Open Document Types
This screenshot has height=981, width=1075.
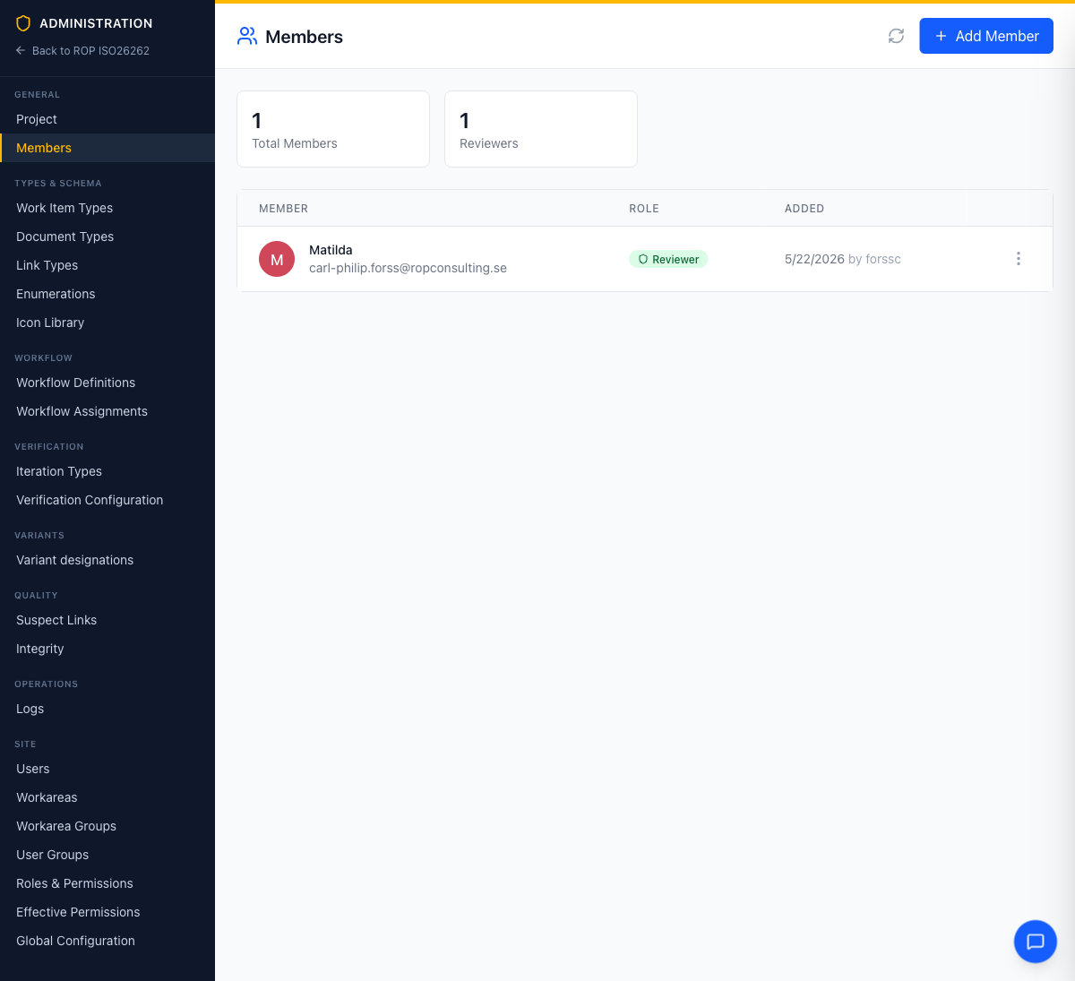(x=107, y=237)
